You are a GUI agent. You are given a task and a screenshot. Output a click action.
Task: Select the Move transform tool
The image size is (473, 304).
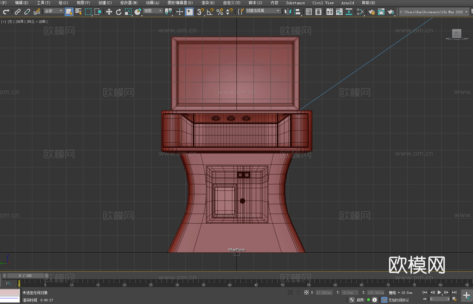pos(109,12)
